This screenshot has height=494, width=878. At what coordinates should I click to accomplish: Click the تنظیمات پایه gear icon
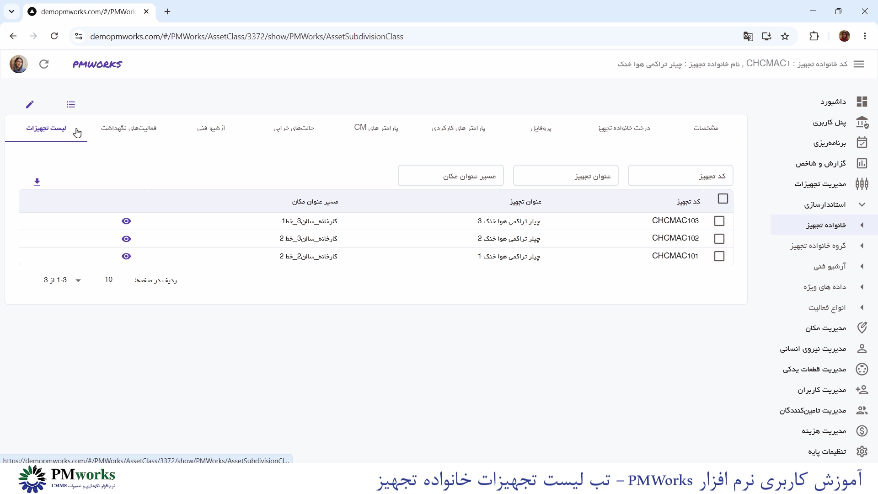click(862, 451)
